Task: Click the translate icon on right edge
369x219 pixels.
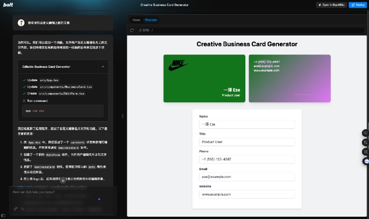Action: 365,142
